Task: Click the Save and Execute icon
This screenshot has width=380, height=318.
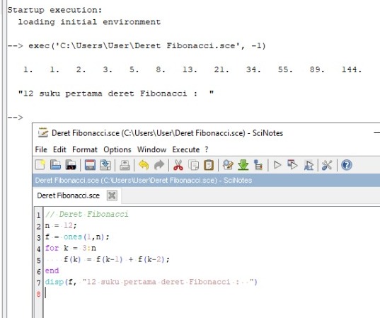Action: coord(293,165)
